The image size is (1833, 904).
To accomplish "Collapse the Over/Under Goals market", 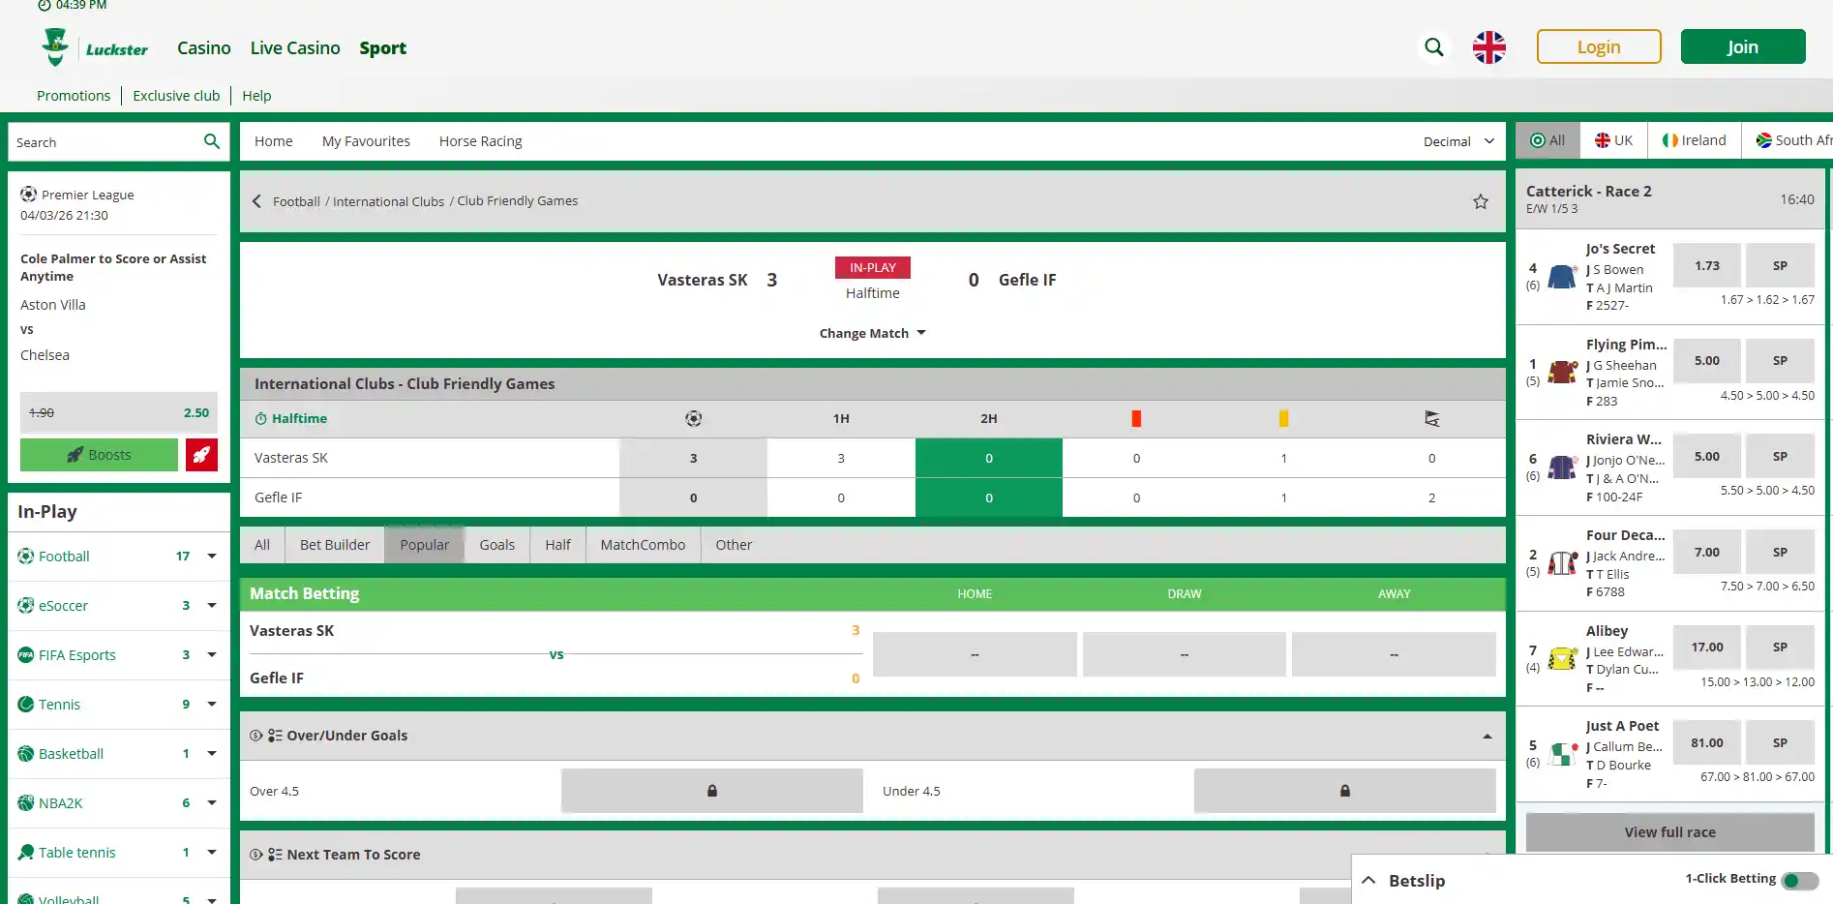I will (x=1487, y=737).
